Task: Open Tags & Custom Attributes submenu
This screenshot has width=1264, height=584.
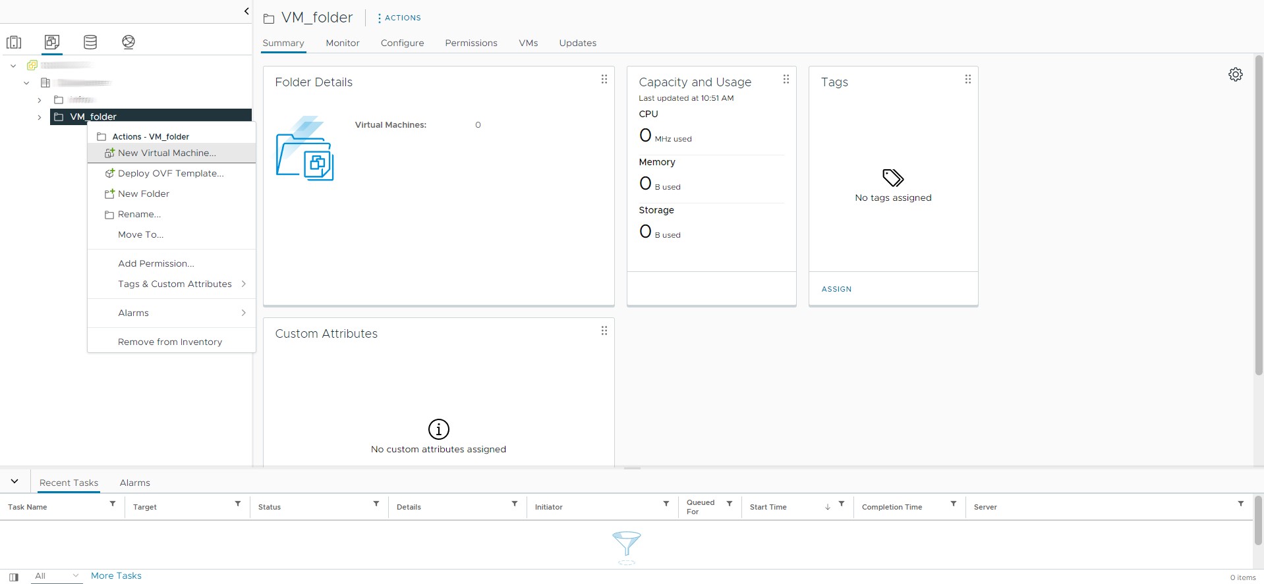Action: coord(175,284)
